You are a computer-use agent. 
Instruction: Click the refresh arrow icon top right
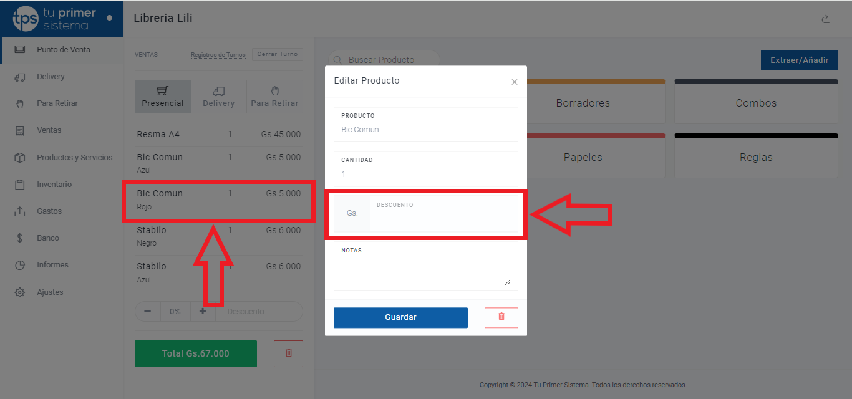(825, 19)
